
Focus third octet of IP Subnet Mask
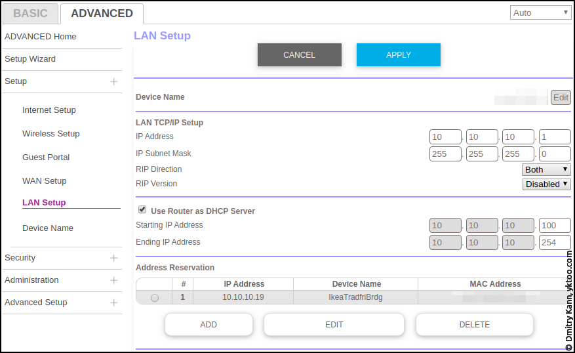[518, 154]
